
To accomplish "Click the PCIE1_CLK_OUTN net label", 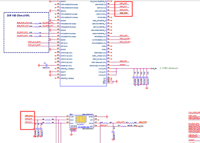I will click(x=34, y=42).
